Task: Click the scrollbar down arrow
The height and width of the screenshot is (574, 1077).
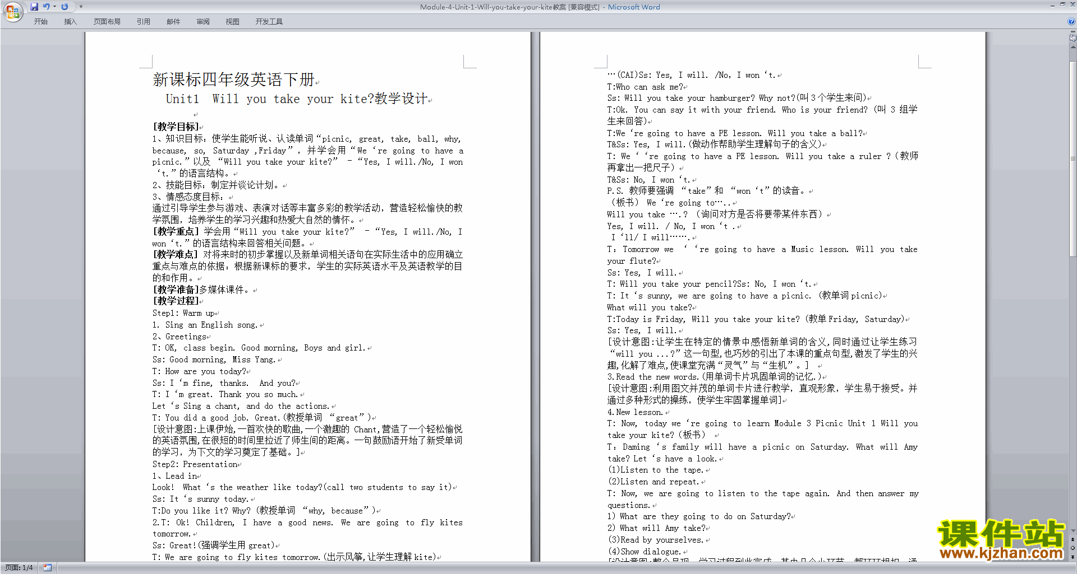Action: click(x=1073, y=530)
